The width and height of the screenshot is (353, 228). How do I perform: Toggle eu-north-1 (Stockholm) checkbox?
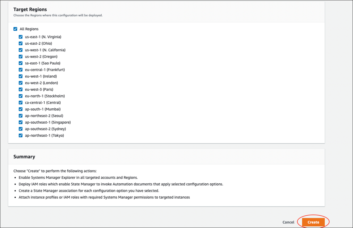coord(20,96)
